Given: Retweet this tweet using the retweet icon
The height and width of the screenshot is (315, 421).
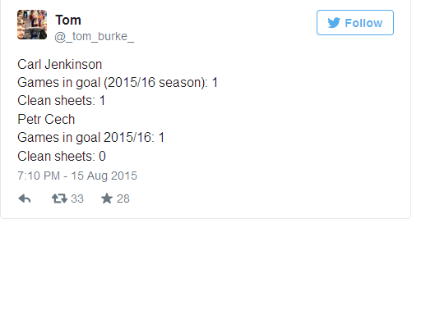Looking at the screenshot, I should pyautogui.click(x=59, y=199).
